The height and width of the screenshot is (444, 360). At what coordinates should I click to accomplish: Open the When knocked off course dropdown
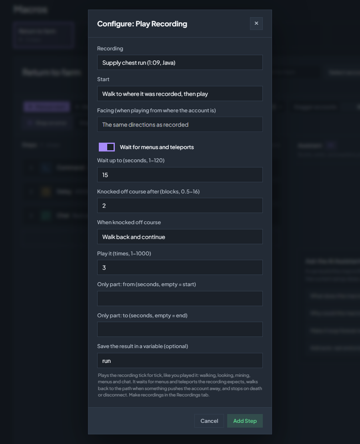(180, 237)
